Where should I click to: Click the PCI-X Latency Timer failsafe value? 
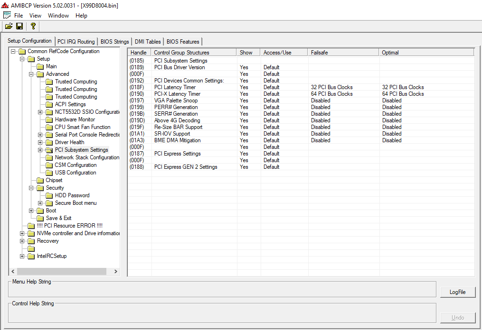point(331,94)
